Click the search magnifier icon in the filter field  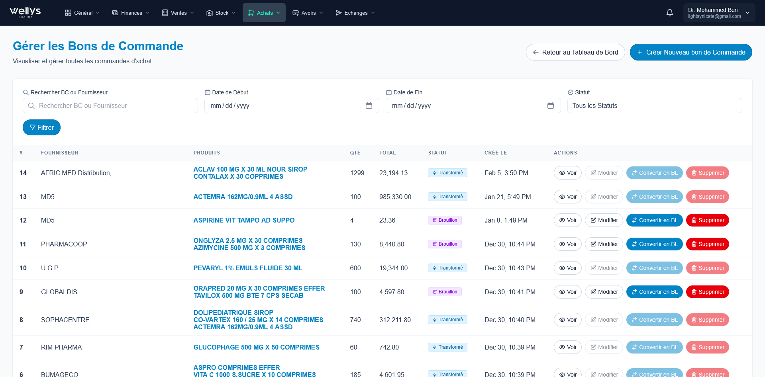point(31,106)
